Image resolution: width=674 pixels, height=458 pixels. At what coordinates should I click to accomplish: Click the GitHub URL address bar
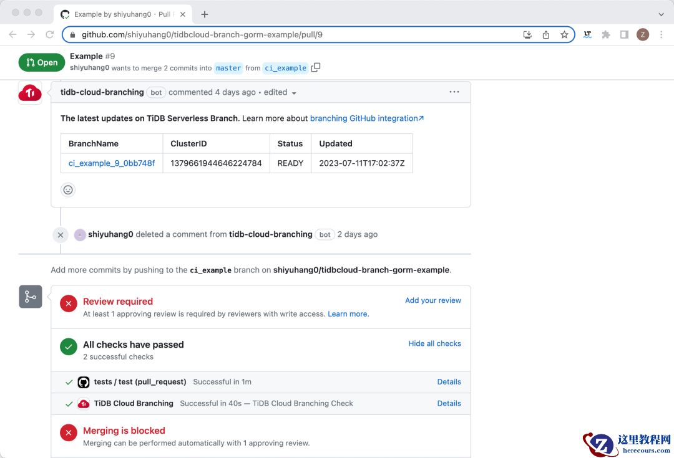pyautogui.click(x=293, y=35)
